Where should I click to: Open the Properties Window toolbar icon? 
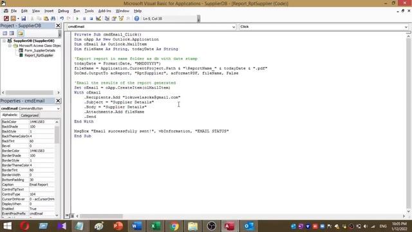[x=114, y=19]
